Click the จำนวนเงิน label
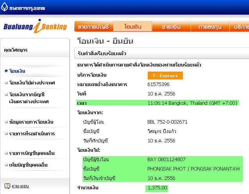The image size is (249, 194). [x=88, y=188]
